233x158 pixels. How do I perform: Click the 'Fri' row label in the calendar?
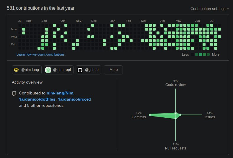[x=13, y=44]
